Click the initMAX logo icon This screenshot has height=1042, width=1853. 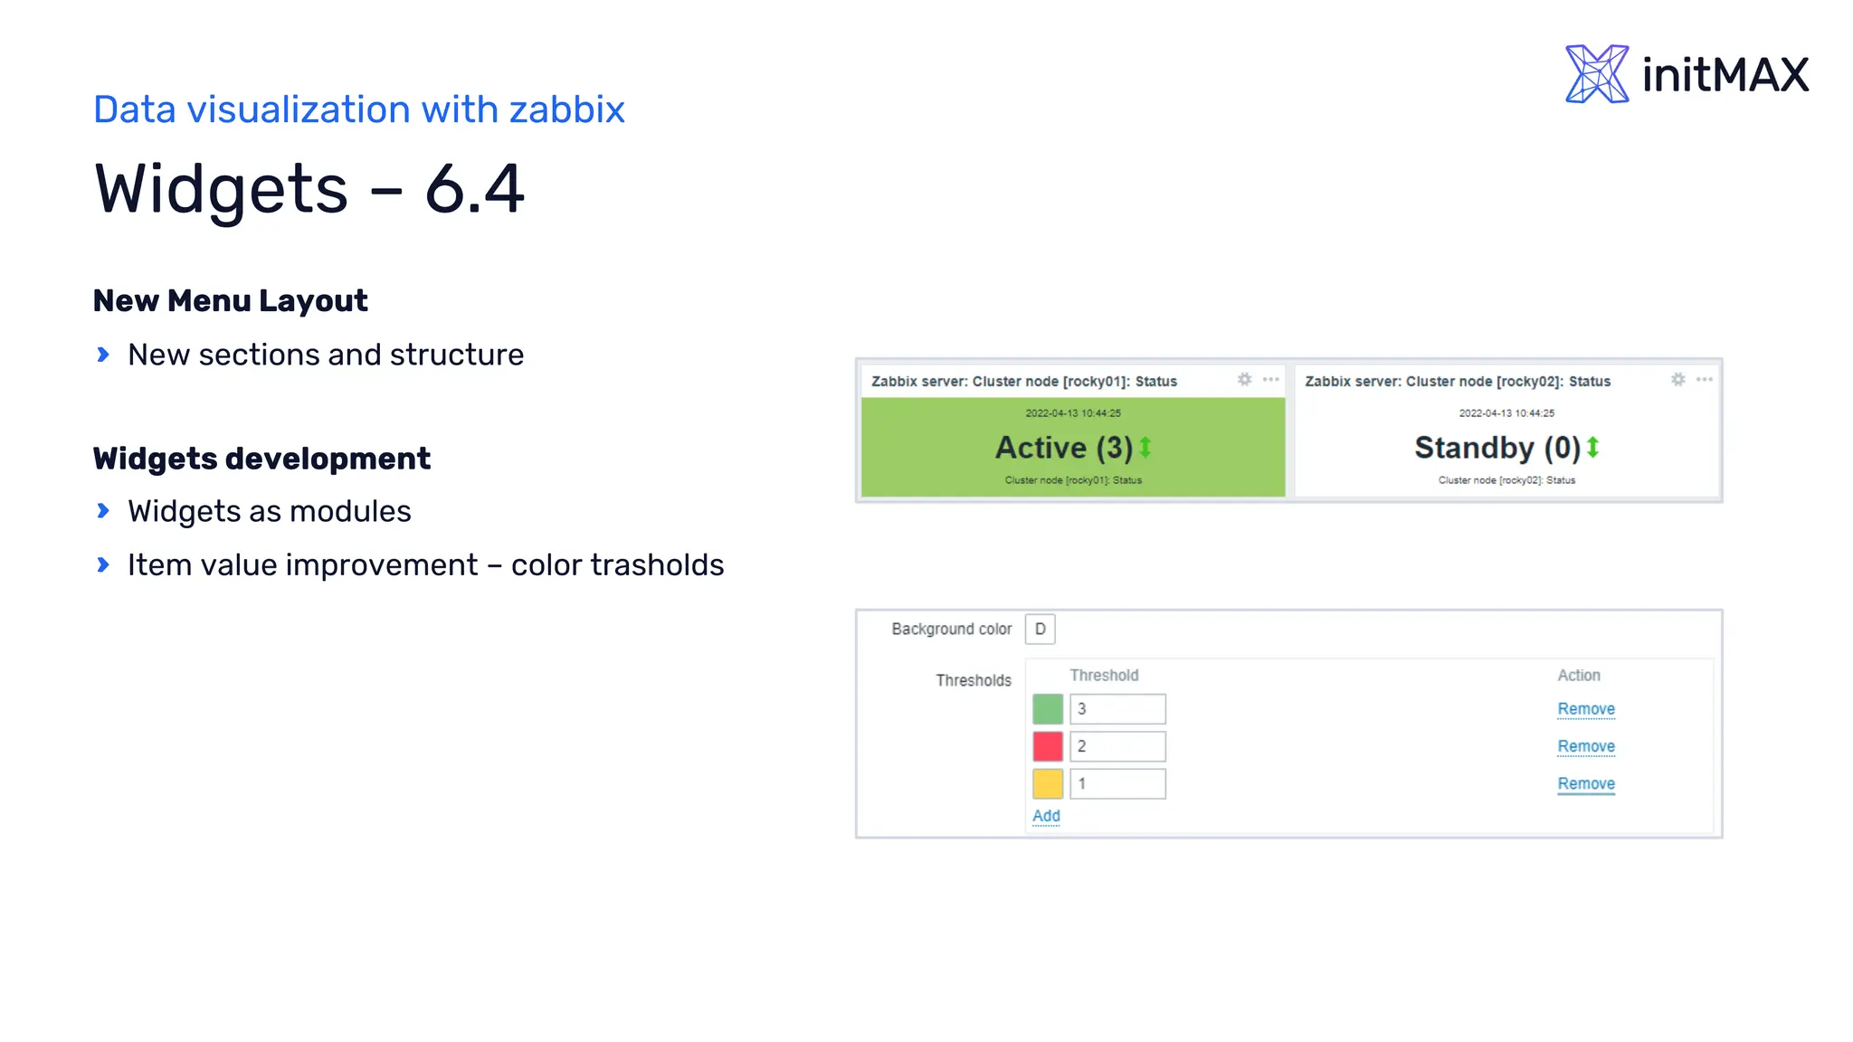click(x=1597, y=74)
